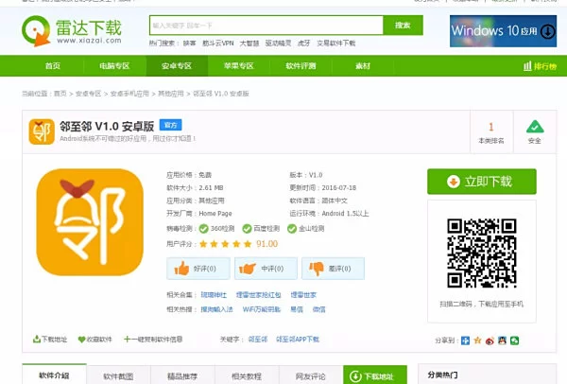Click the 立即下载 download button
The width and height of the screenshot is (567, 384).
tap(482, 182)
